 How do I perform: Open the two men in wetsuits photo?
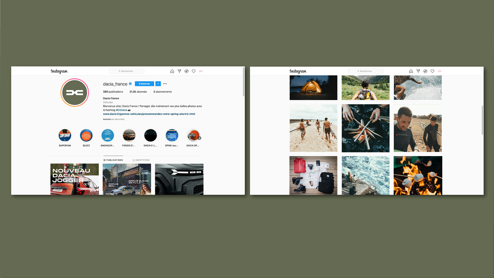[x=418, y=128]
